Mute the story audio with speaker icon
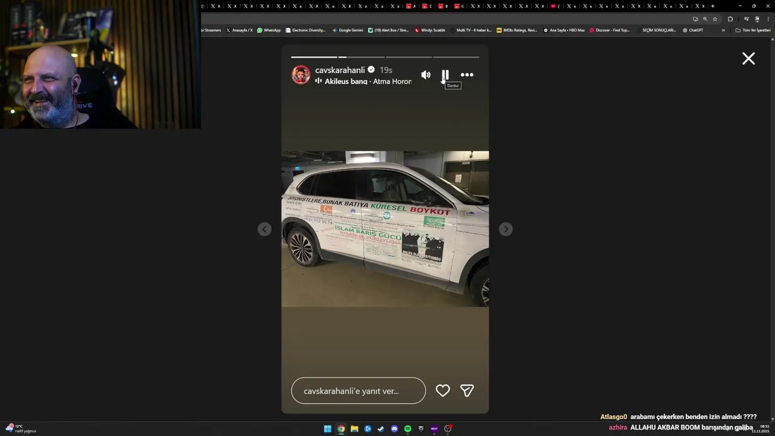Viewport: 775px width, 436px height. click(426, 75)
